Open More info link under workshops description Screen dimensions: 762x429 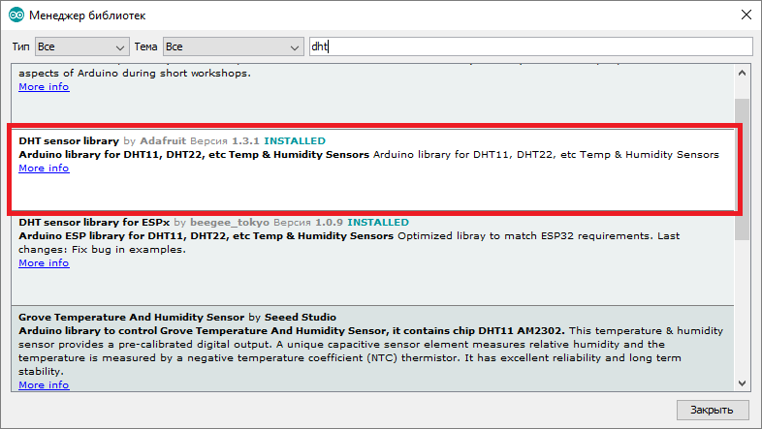tap(44, 86)
